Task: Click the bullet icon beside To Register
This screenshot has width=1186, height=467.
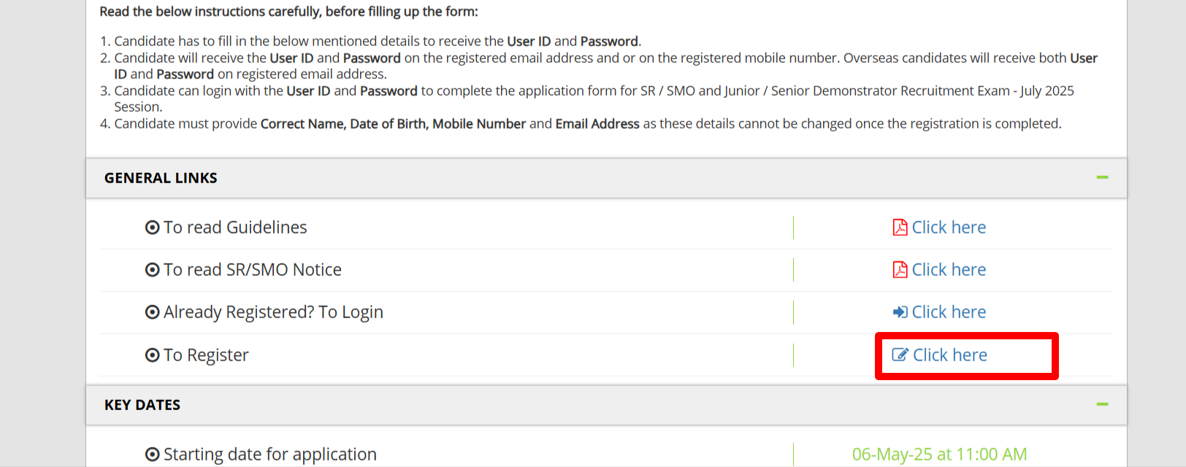Action: click(153, 355)
